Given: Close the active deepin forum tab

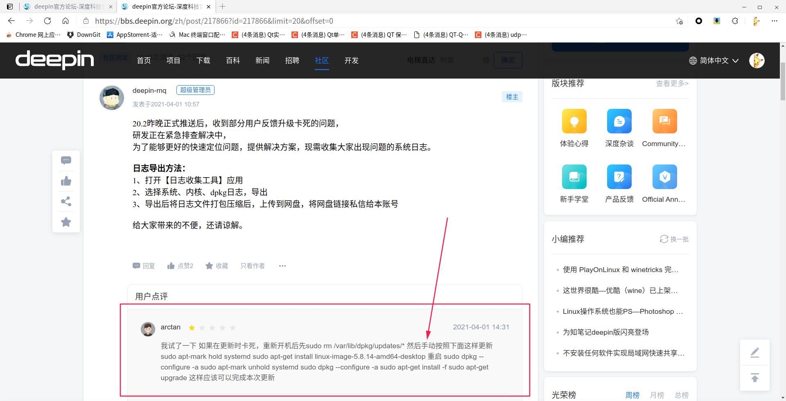Looking at the screenshot, I should point(208,7).
